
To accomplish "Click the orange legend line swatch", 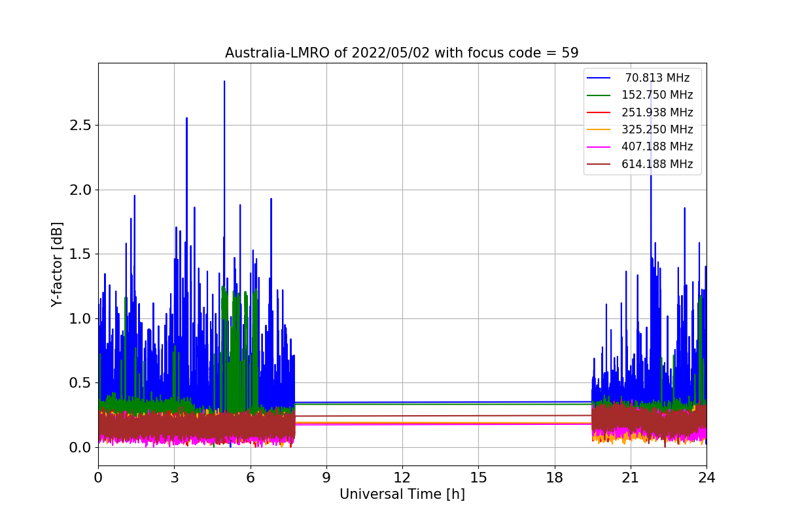I will tap(599, 129).
